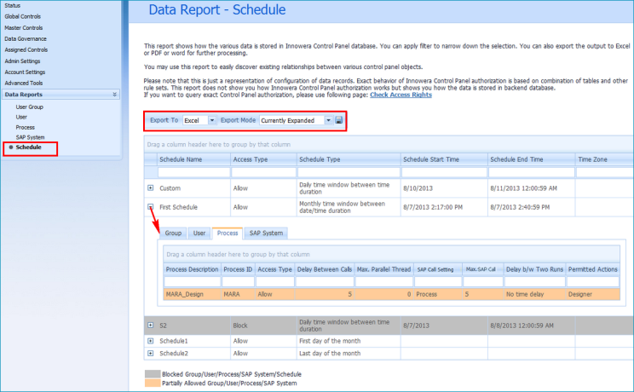Image resolution: width=634 pixels, height=392 pixels.
Task: Open Global Controls in the sidebar
Action: click(23, 16)
